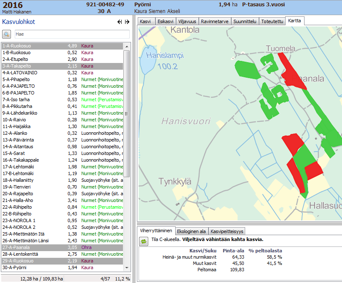Open the Kasvipeitteisyys tab
Screen dimensions: 342x283
pyautogui.click(x=227, y=231)
